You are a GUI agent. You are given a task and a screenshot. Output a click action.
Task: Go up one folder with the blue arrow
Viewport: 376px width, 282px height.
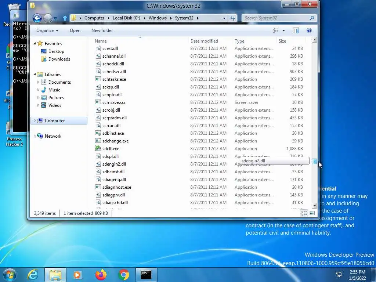(65, 18)
